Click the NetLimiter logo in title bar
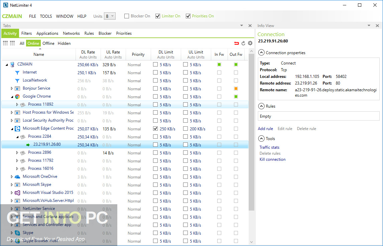Viewport: 383px width, 246px height. [6, 5]
